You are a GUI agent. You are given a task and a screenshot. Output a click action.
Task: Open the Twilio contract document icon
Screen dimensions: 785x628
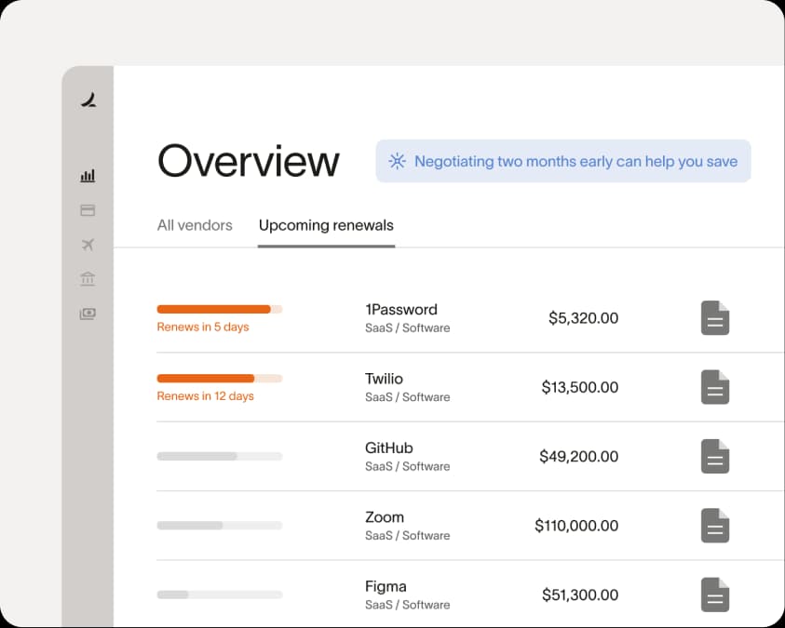click(x=714, y=387)
